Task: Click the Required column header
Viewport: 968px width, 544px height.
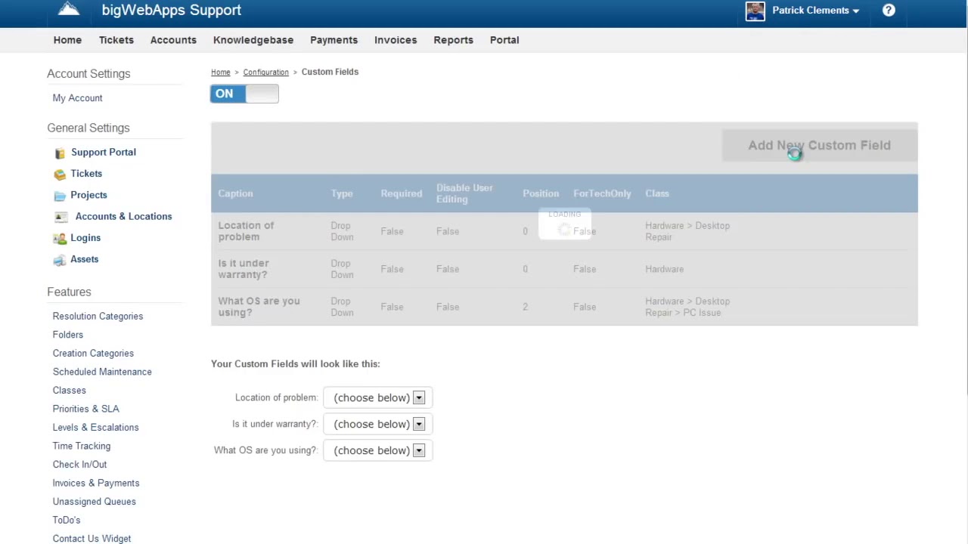Action: pyautogui.click(x=402, y=193)
